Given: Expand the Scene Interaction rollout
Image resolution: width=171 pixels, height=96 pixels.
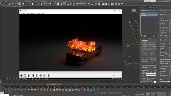Looking at the screenshot, I should point(165,81).
